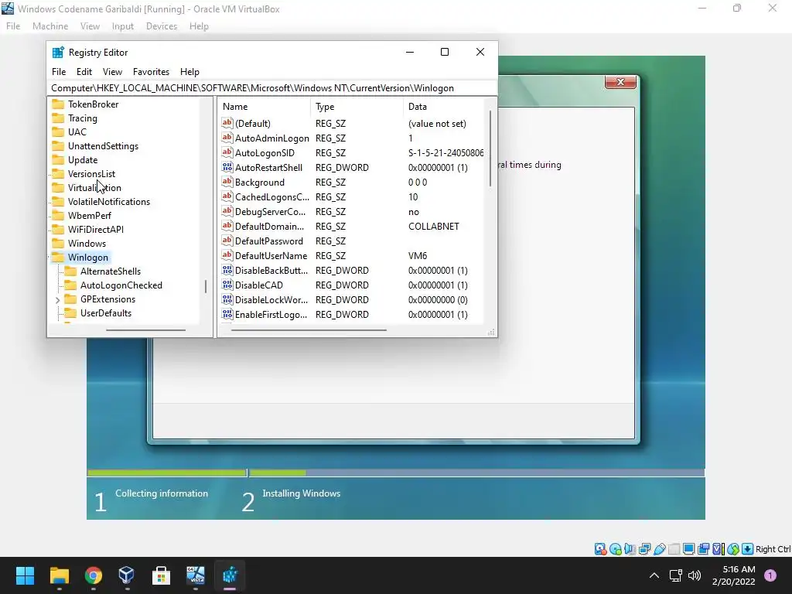The height and width of the screenshot is (594, 792).
Task: Select the TokenBroker key in tree
Action: click(x=93, y=104)
